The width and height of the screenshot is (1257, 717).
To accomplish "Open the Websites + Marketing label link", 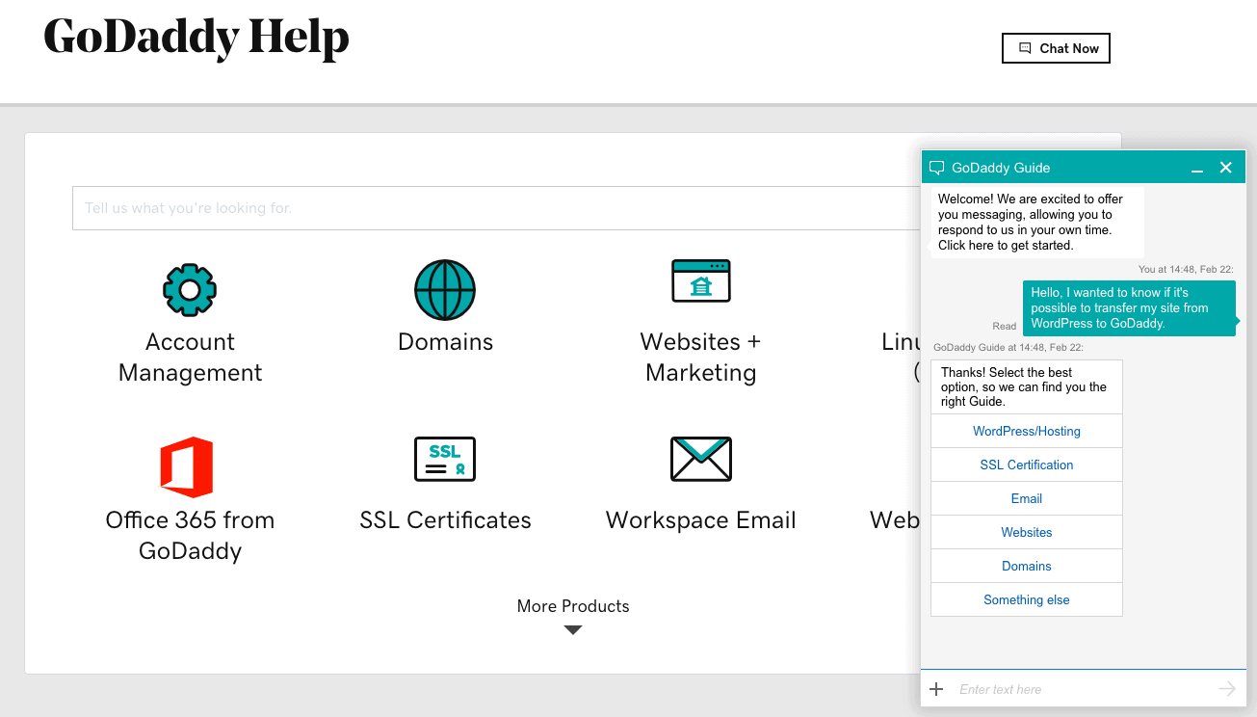I will pyautogui.click(x=700, y=358).
